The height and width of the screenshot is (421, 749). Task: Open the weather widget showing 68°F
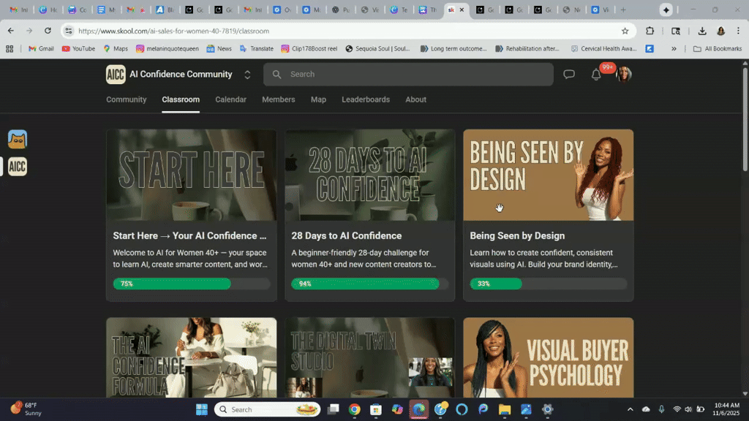click(x=26, y=409)
